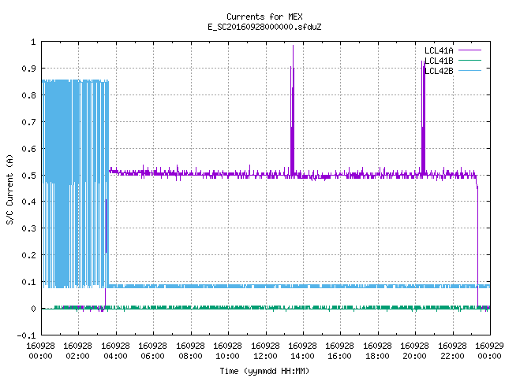Click the x-axis label '160928 18:00'
The width and height of the screenshot is (505, 378).
[x=377, y=351]
